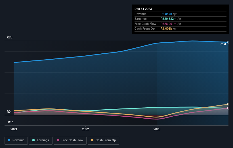Click the Cash From Op orange endpoint marker

click(x=228, y=104)
